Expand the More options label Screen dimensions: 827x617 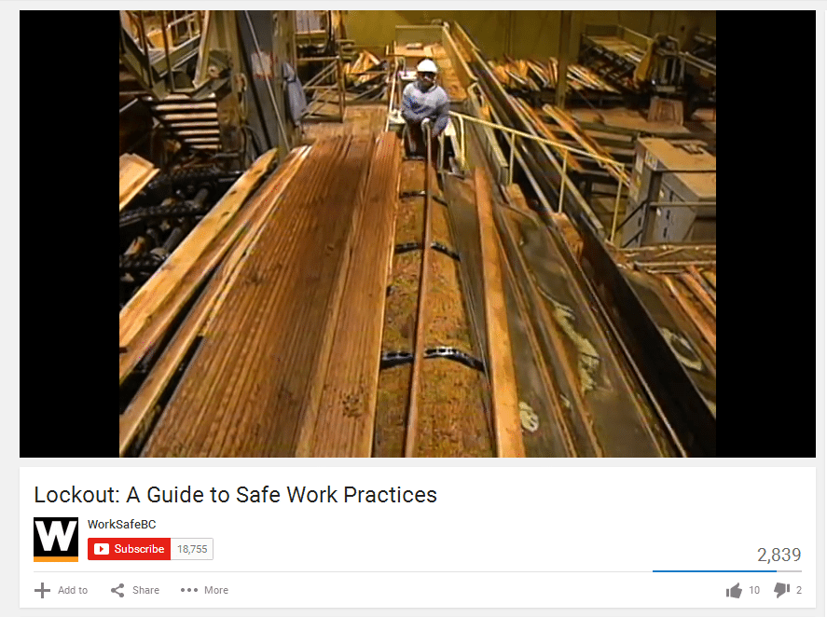coord(216,590)
